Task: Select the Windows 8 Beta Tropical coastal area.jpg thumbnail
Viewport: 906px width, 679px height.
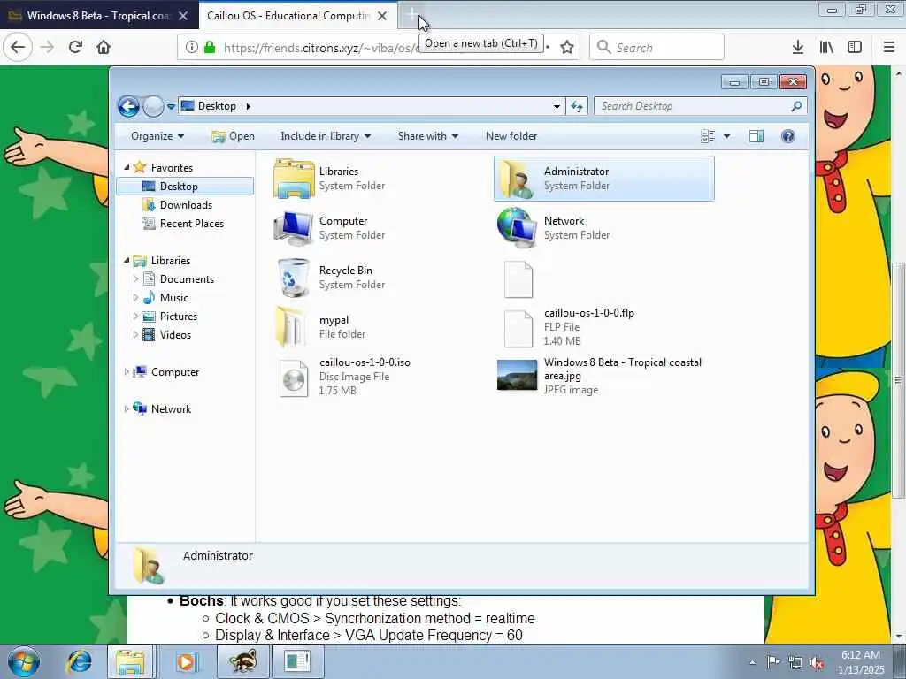Action: click(517, 375)
